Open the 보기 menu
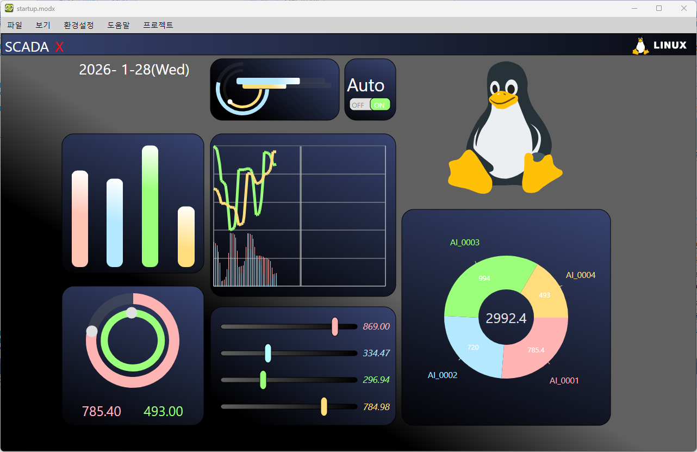The height and width of the screenshot is (452, 697). [x=43, y=25]
